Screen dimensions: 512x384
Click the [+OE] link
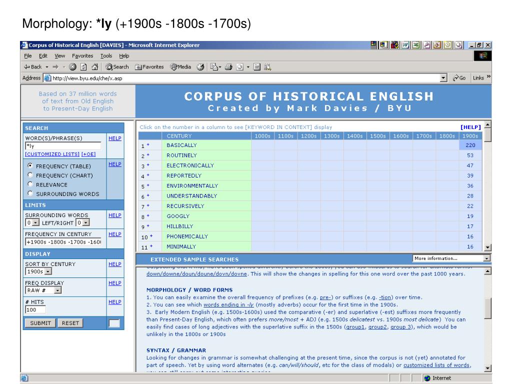click(88, 154)
